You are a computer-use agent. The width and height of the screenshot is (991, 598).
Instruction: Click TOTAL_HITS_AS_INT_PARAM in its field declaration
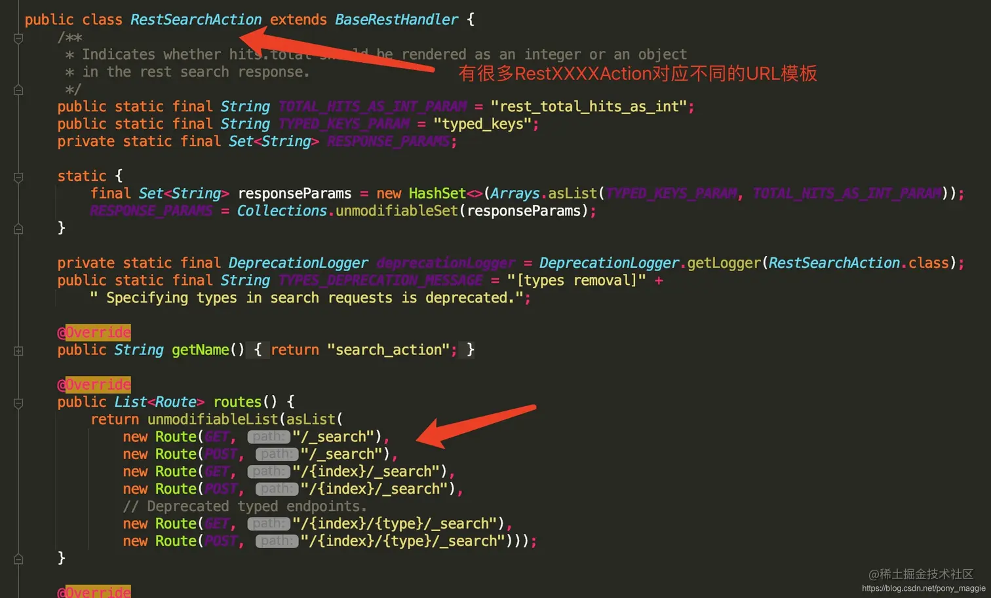(x=373, y=106)
